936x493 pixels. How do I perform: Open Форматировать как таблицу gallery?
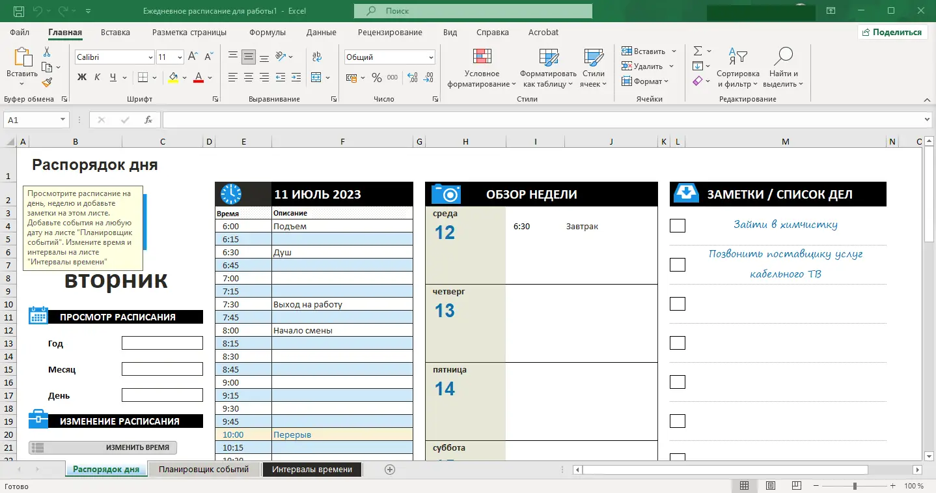pyautogui.click(x=548, y=67)
